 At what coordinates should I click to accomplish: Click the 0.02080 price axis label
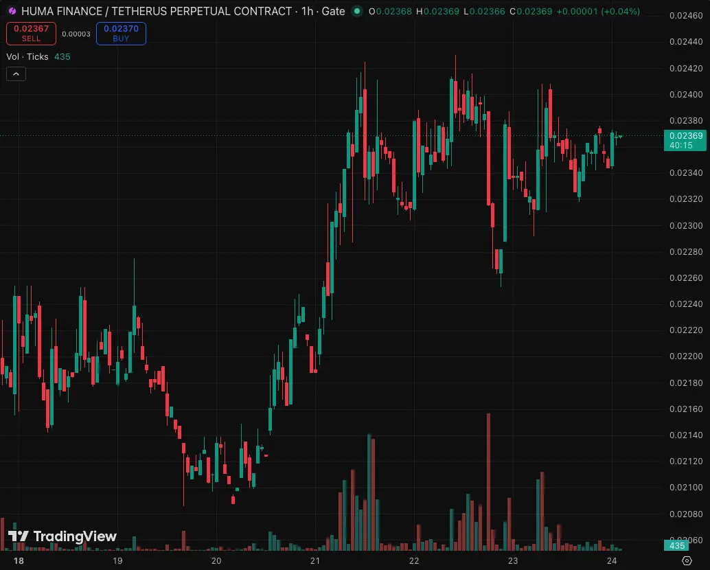(x=686, y=514)
